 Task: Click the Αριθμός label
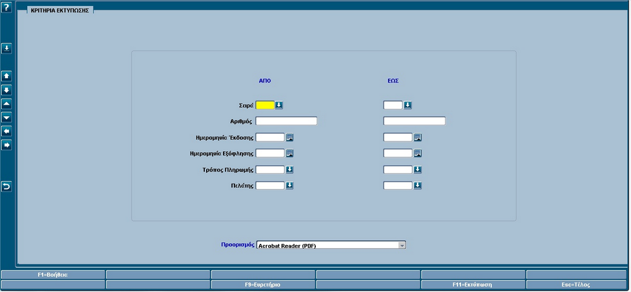click(242, 121)
